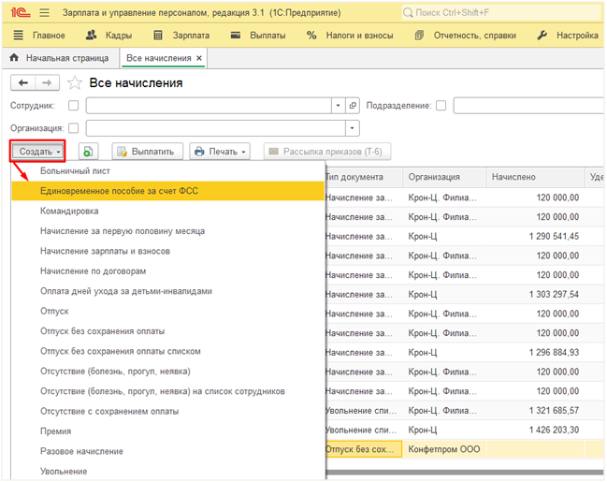Click the back navigation arrow
The width and height of the screenshot is (607, 482).
[22, 83]
